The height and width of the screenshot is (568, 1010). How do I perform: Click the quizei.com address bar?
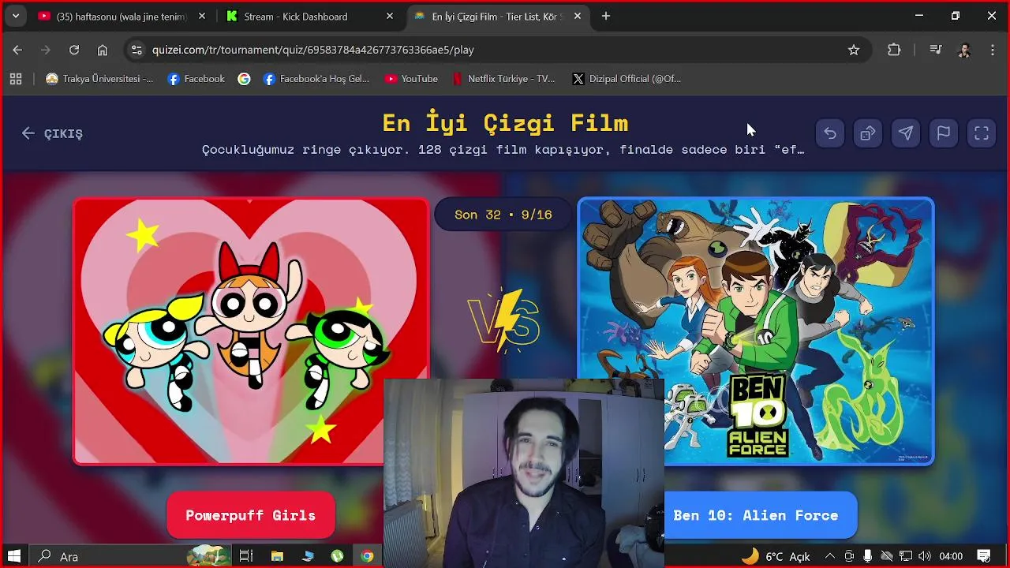tap(497, 50)
